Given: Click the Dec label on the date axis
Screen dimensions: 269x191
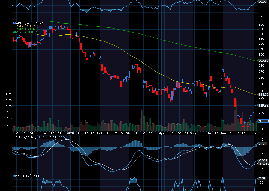Looking at the screenshot, I should (x=37, y=133).
